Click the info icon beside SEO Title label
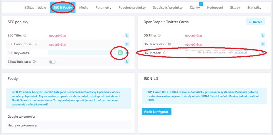 [25, 35]
